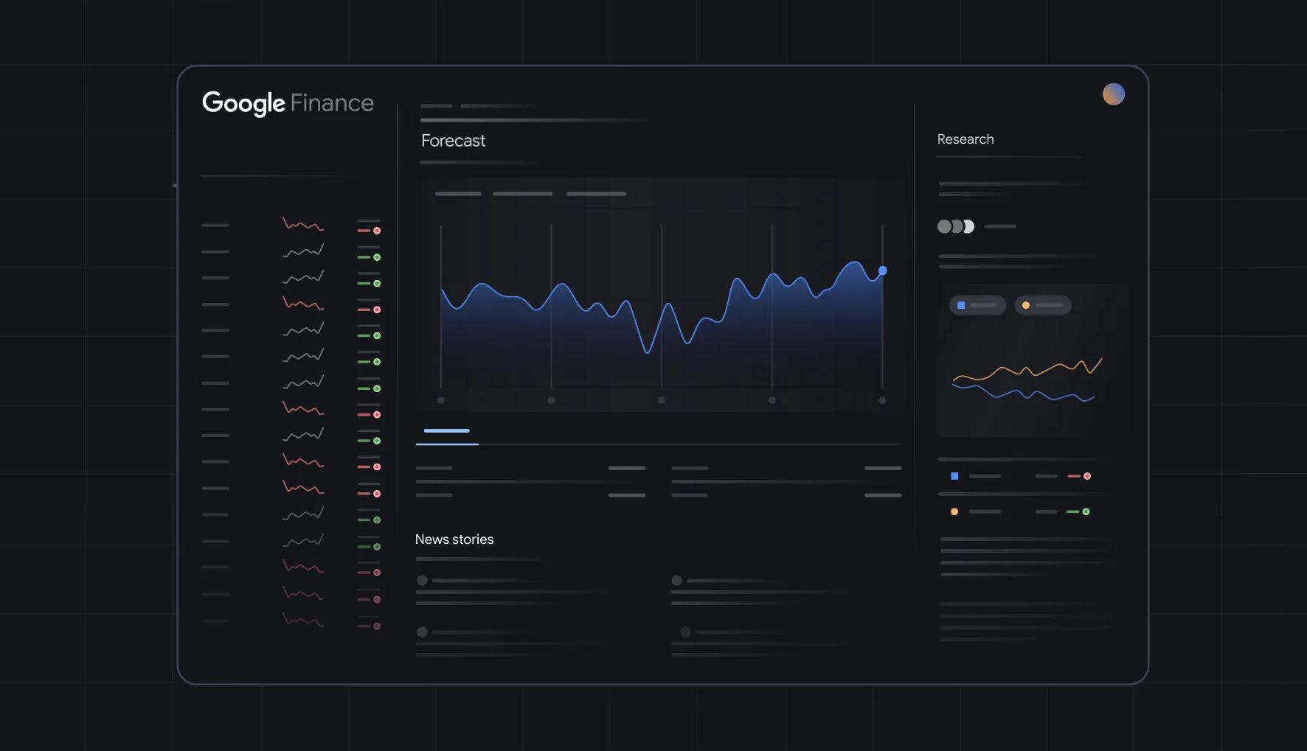Click the first timeline dot below the forecast chart
This screenshot has height=751, width=1307.
[441, 400]
